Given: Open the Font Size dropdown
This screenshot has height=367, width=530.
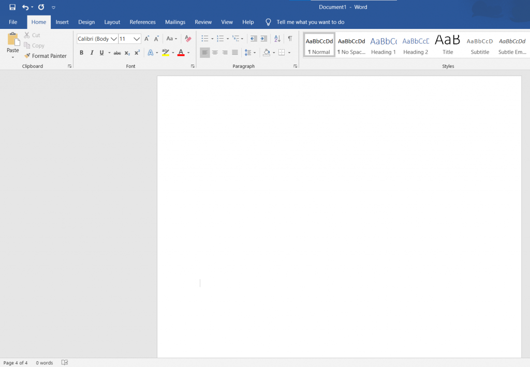Looking at the screenshot, I should (137, 38).
